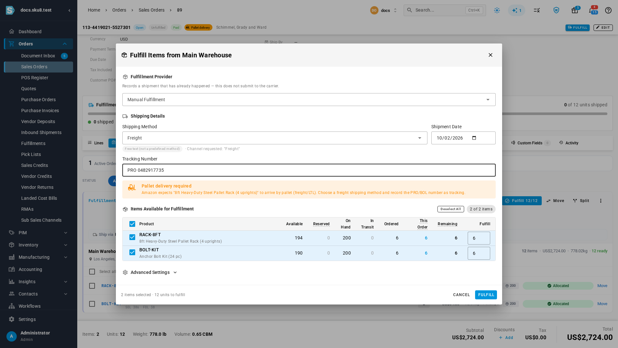Open the Manual Fulfillment provider dropdown
The image size is (618, 348).
click(x=309, y=100)
